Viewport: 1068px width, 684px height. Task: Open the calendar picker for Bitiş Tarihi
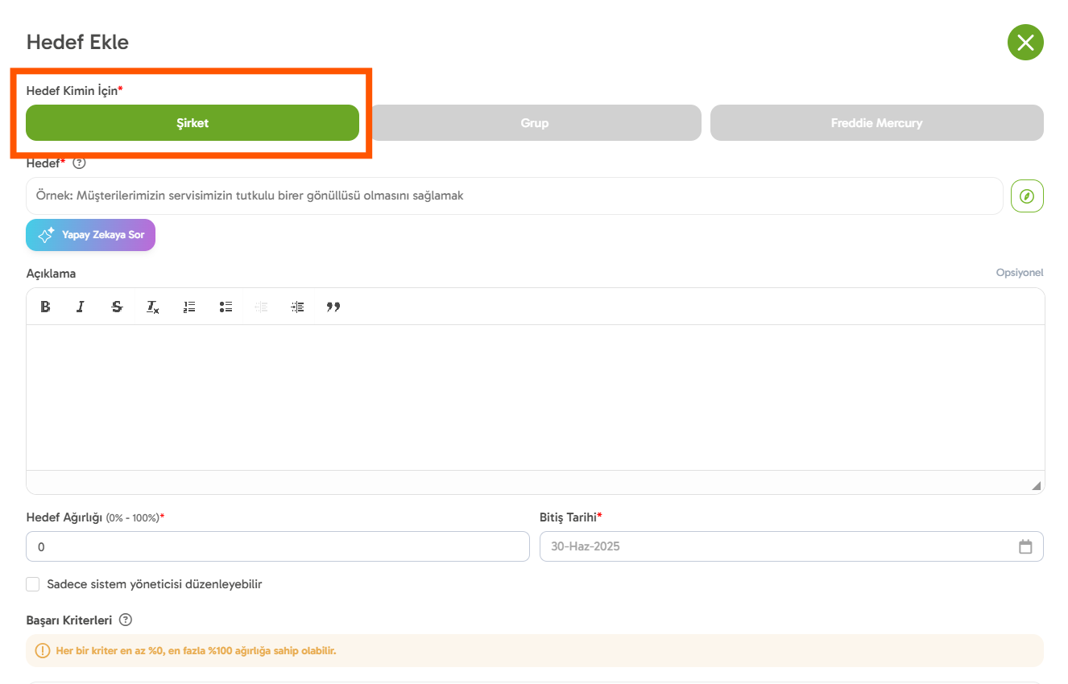point(1025,546)
